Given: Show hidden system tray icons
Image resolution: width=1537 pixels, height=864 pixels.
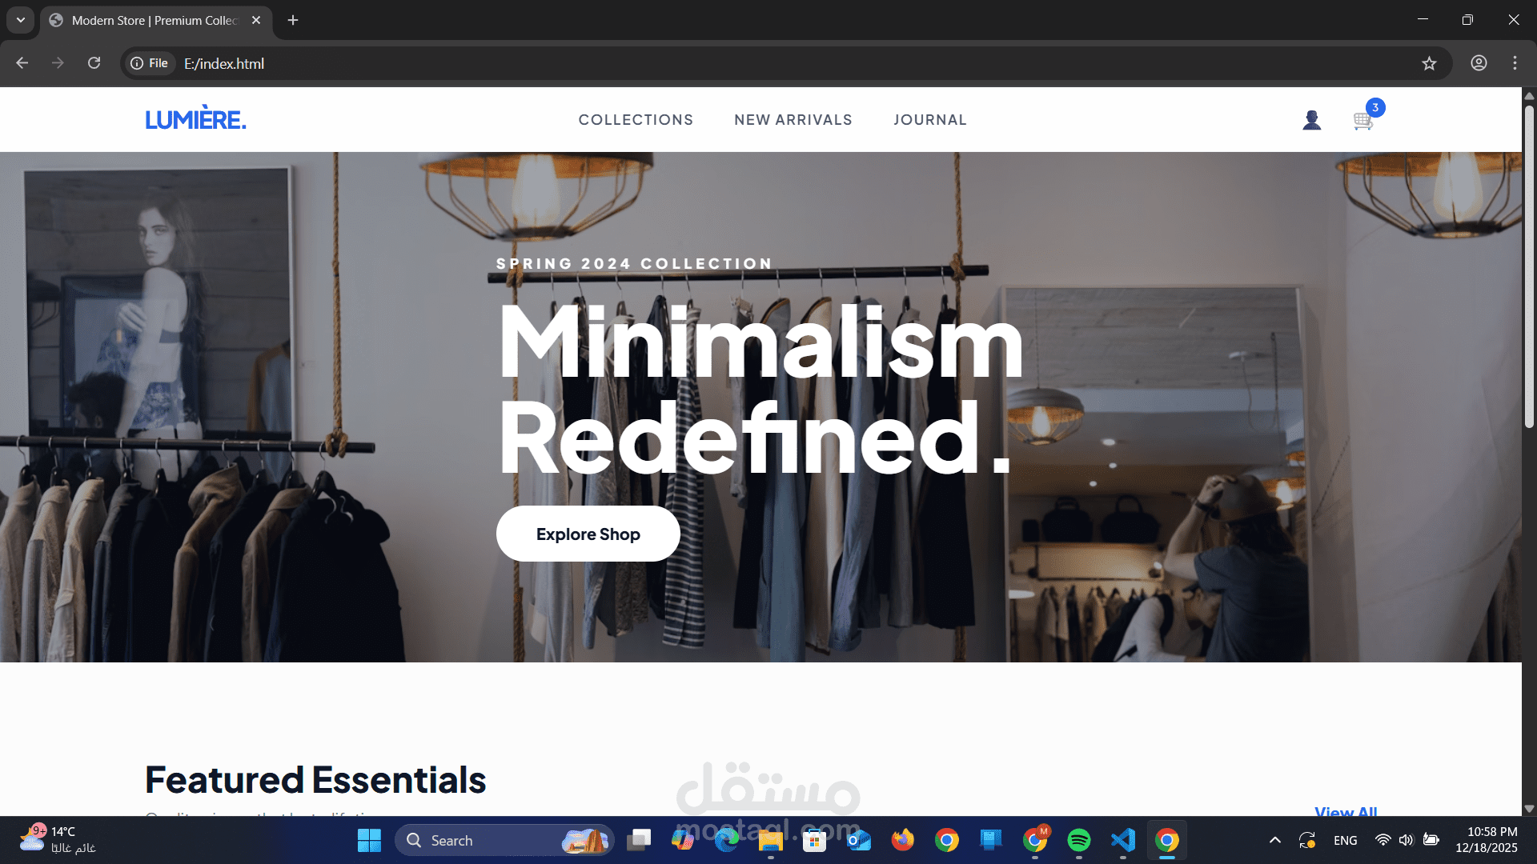Looking at the screenshot, I should [1274, 840].
